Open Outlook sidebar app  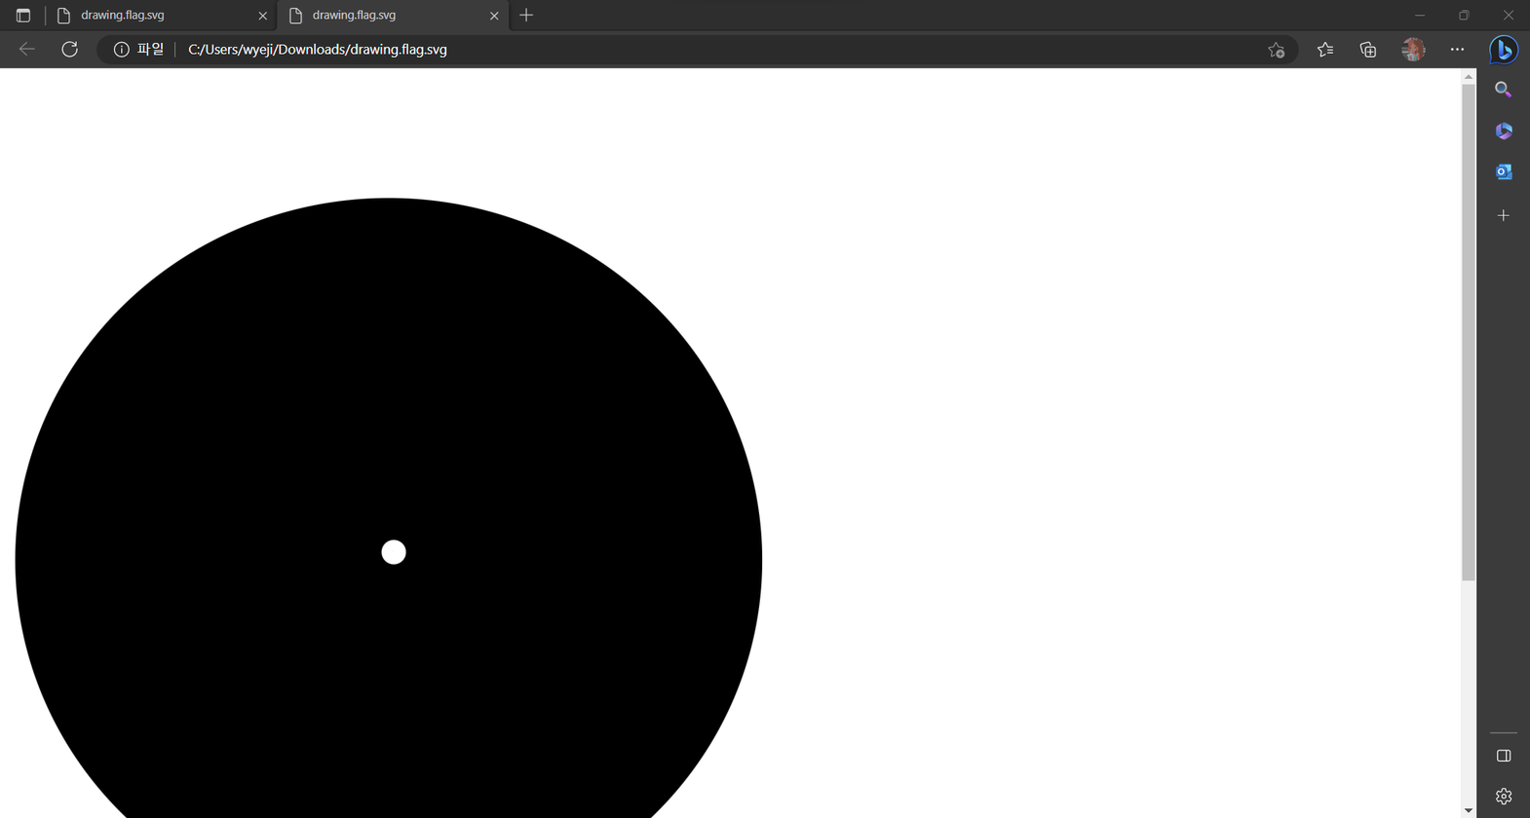pos(1504,172)
